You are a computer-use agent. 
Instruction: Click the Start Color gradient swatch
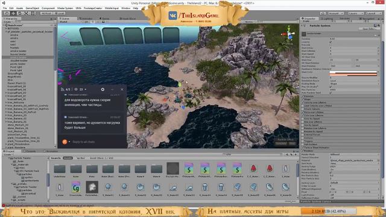click(353, 73)
